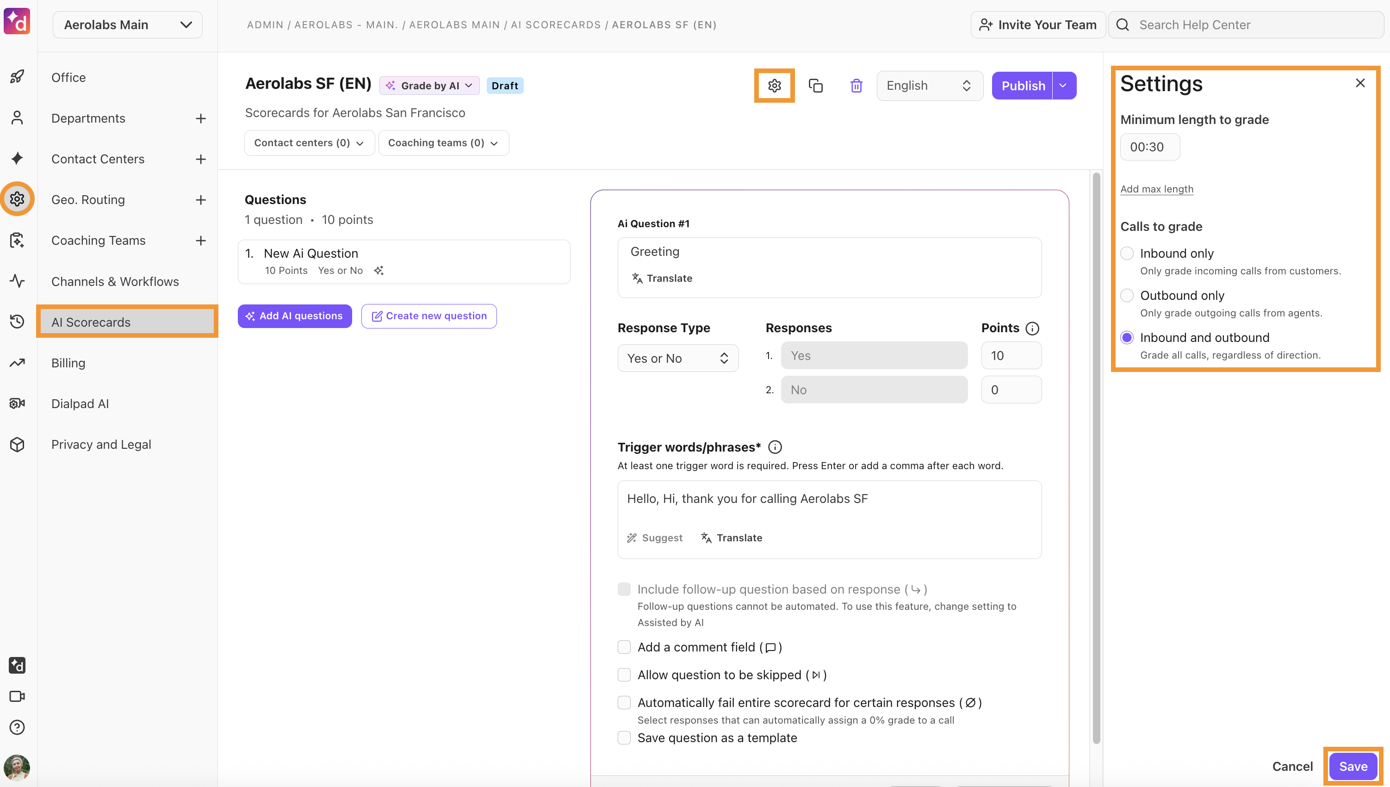Open the video meeting icon in sidebar
This screenshot has height=787, width=1390.
click(17, 696)
